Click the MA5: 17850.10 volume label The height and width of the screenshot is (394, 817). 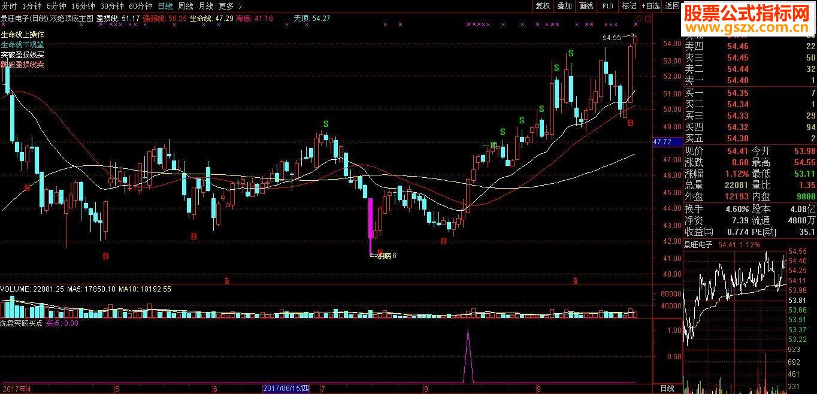[x=91, y=289]
